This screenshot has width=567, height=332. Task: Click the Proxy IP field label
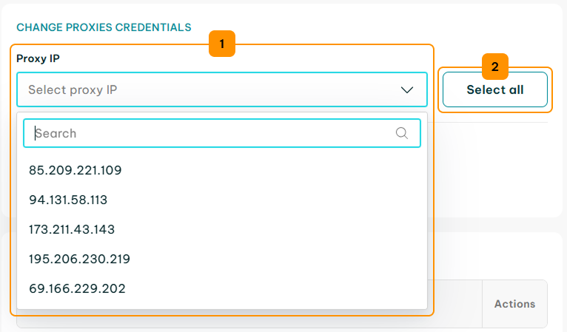[x=38, y=58]
